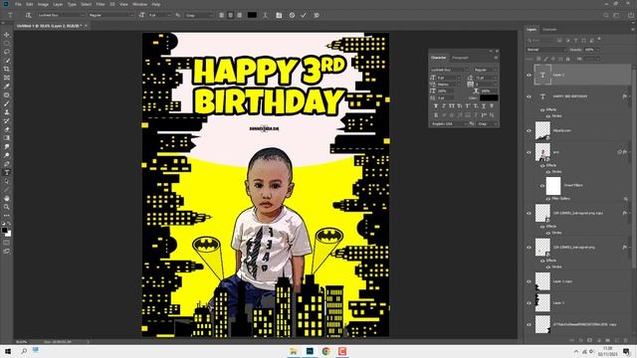The image size is (637, 358).
Task: Hide the HAPPY 3RD BIRTHDAY text layer
Action: click(529, 96)
